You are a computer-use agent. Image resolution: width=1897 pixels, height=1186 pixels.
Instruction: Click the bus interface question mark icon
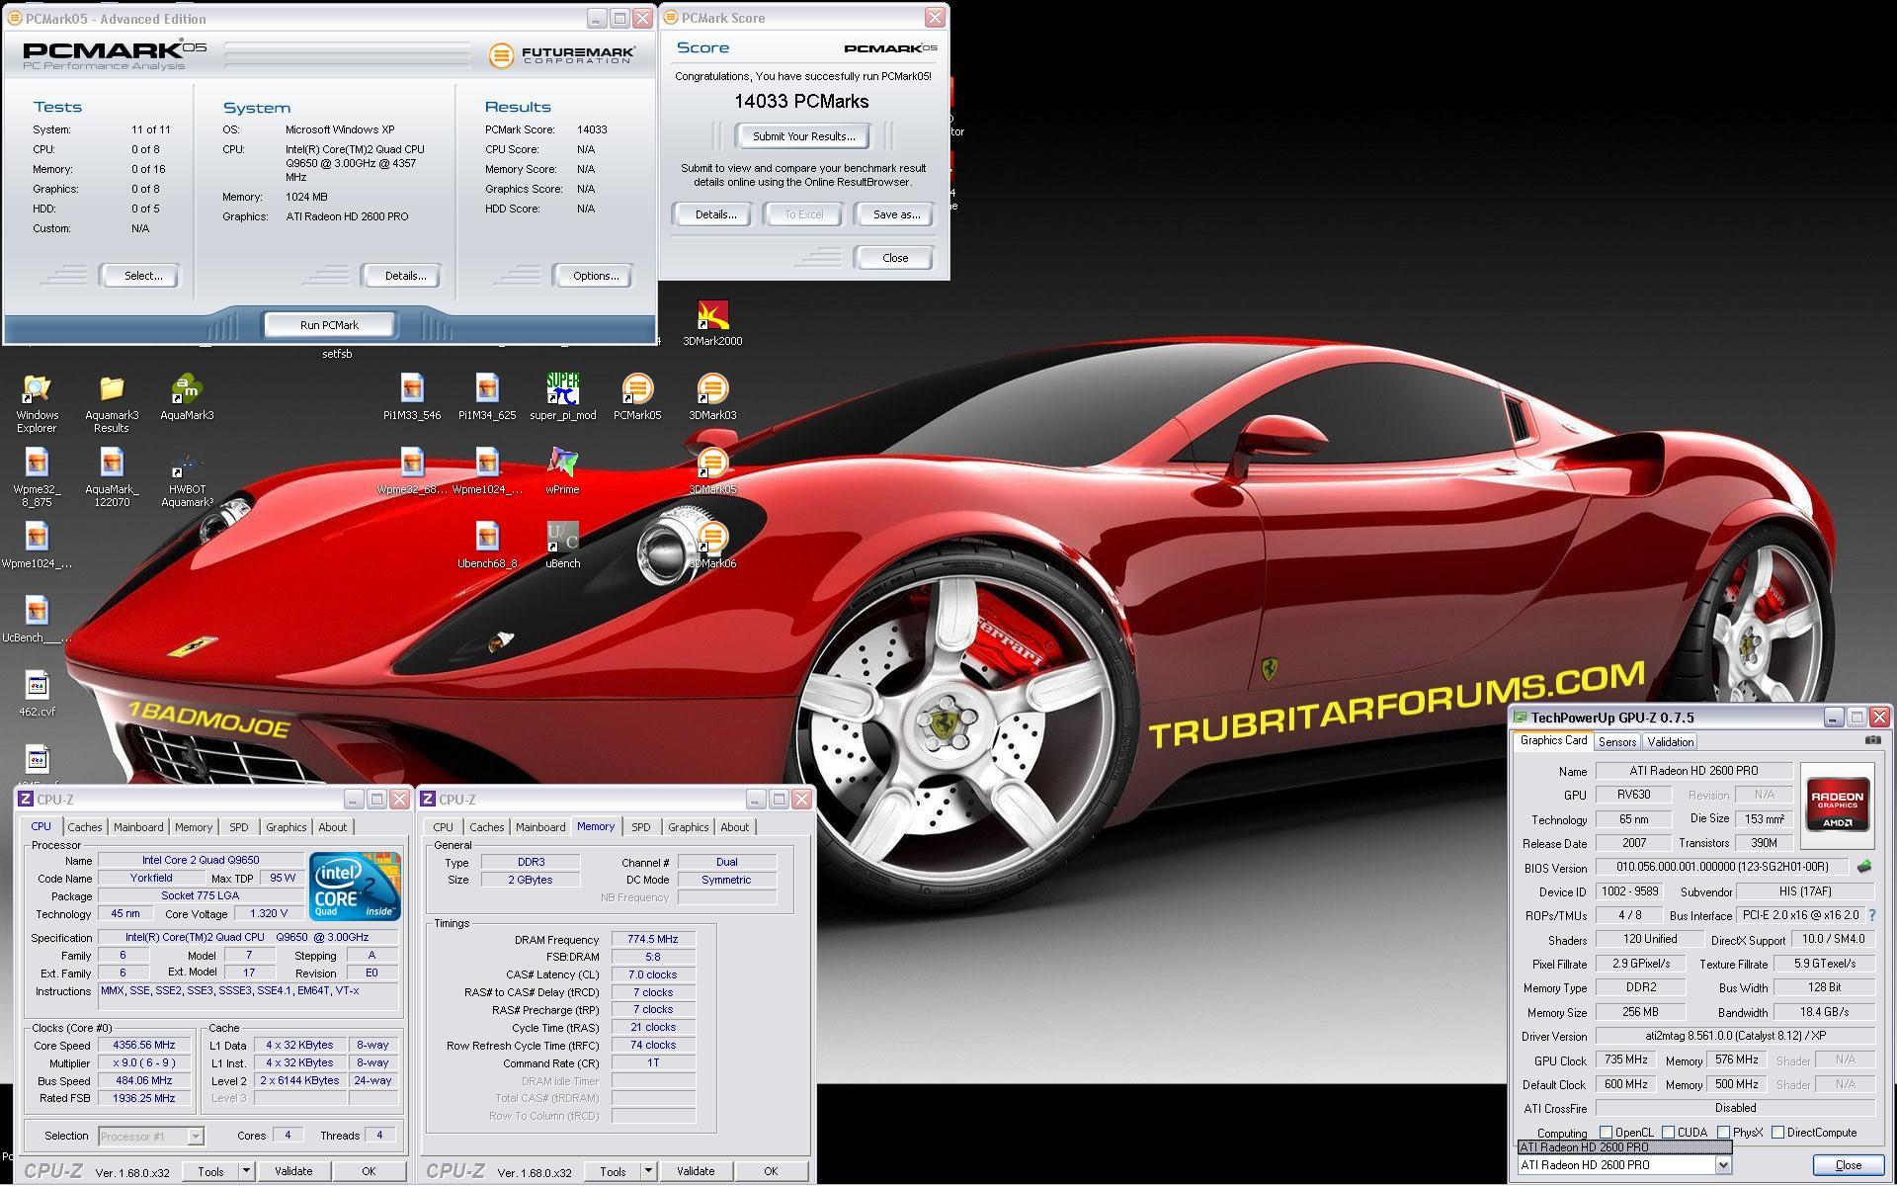tap(1871, 915)
